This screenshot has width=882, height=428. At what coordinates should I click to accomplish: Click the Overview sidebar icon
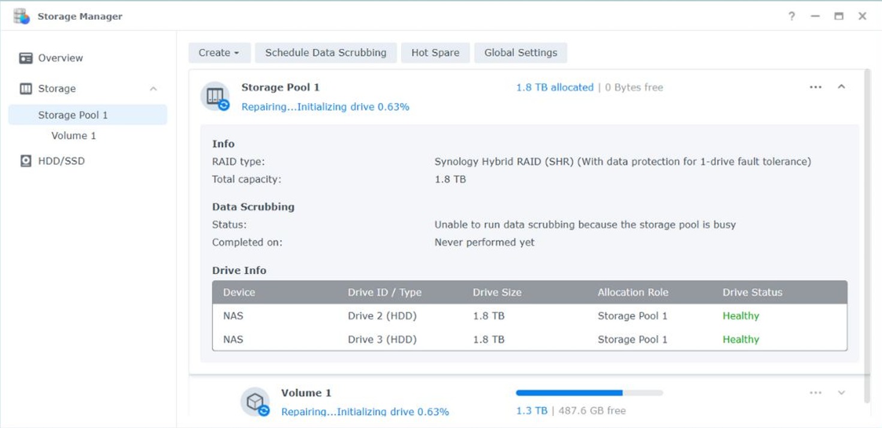(25, 58)
